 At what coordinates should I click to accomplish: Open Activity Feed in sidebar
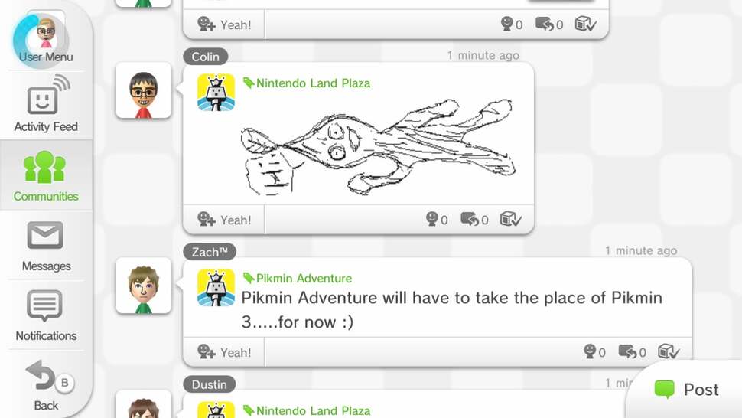coord(46,105)
